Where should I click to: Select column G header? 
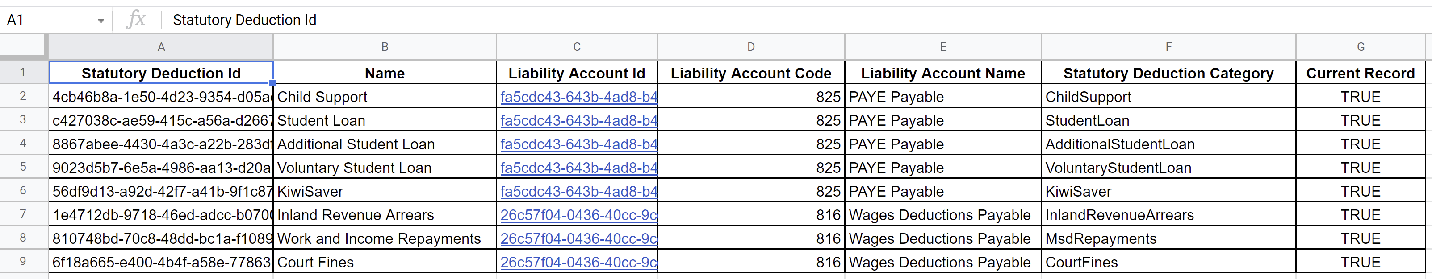pos(1360,47)
